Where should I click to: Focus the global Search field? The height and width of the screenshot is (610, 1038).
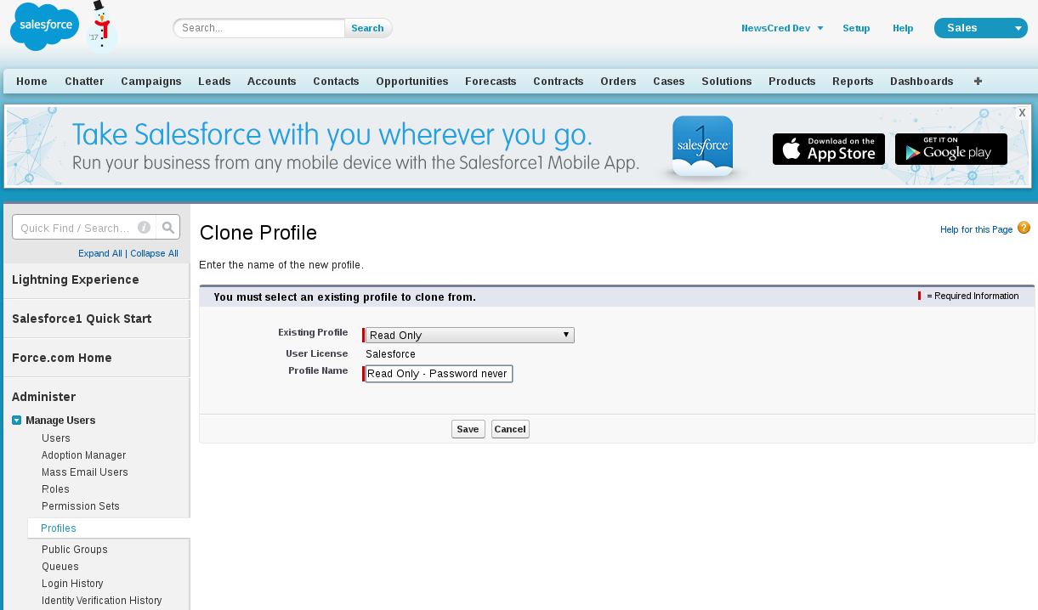click(259, 28)
